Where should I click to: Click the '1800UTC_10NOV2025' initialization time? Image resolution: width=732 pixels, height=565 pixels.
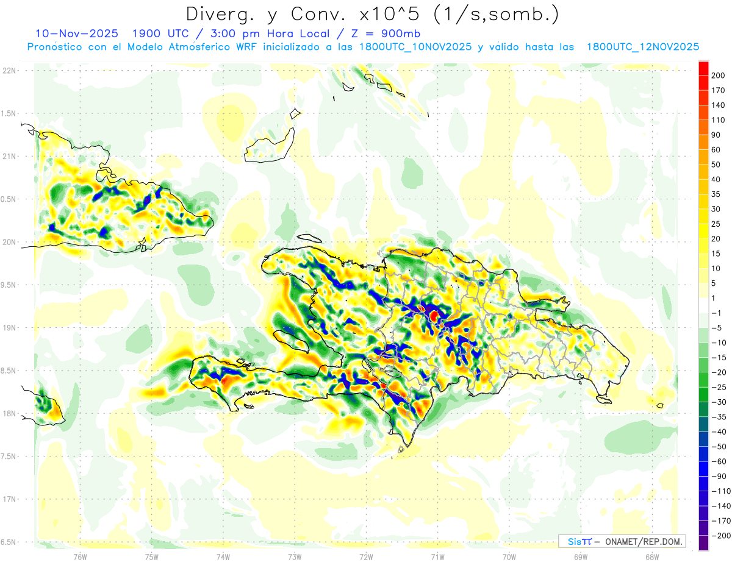414,47
